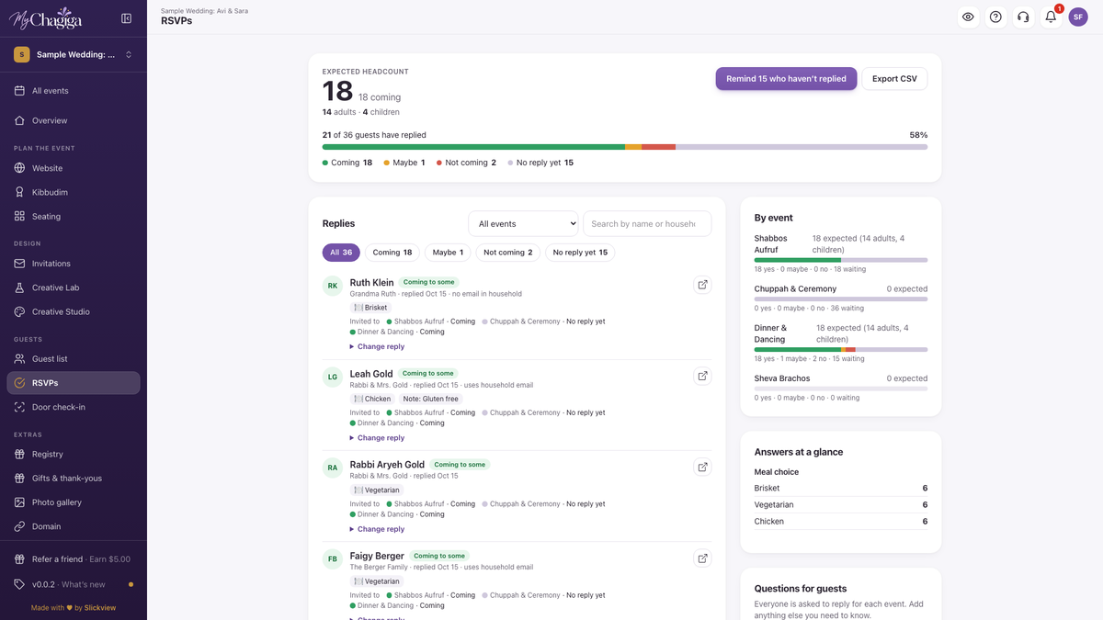Screen dimensions: 1103x620
Task: Click the Export CSV button
Action: [894, 79]
